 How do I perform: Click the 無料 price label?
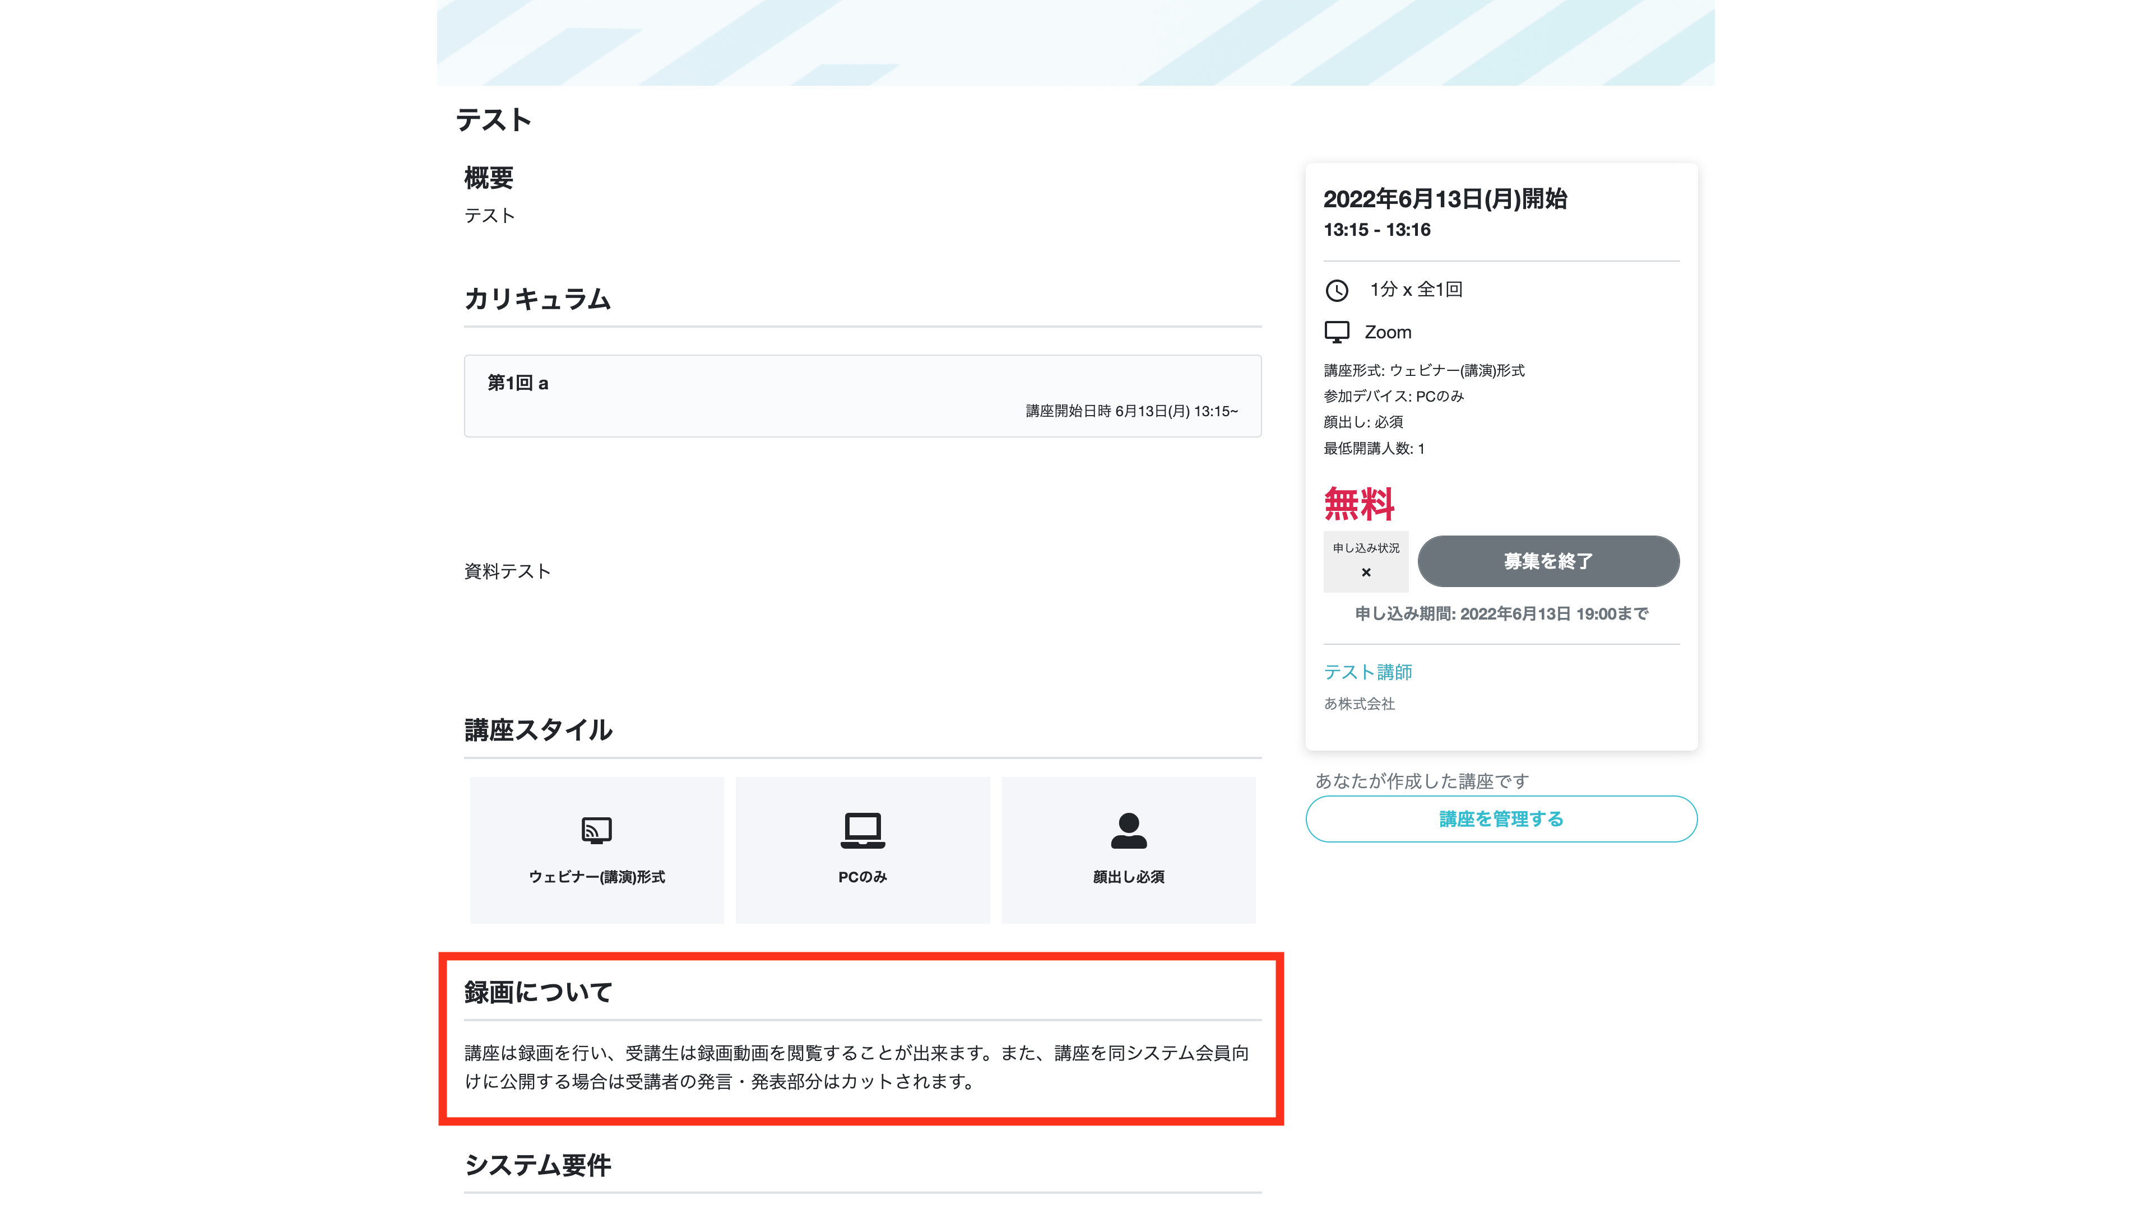pos(1359,504)
